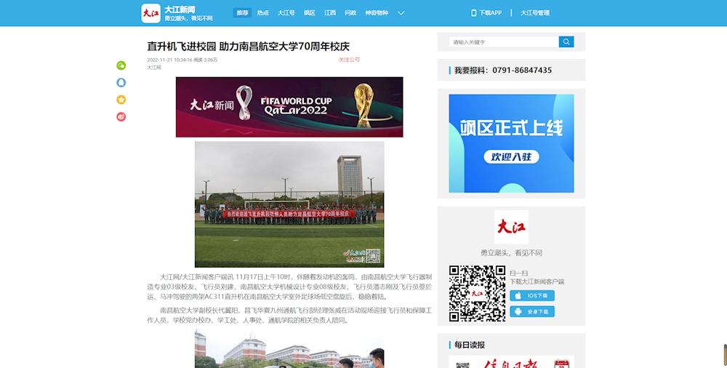727x368 pixels.
Task: Click the 大江 red logo in sidebar
Action: (511, 227)
